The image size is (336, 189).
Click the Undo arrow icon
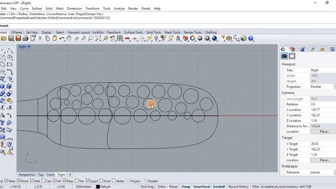(x=62, y=38)
